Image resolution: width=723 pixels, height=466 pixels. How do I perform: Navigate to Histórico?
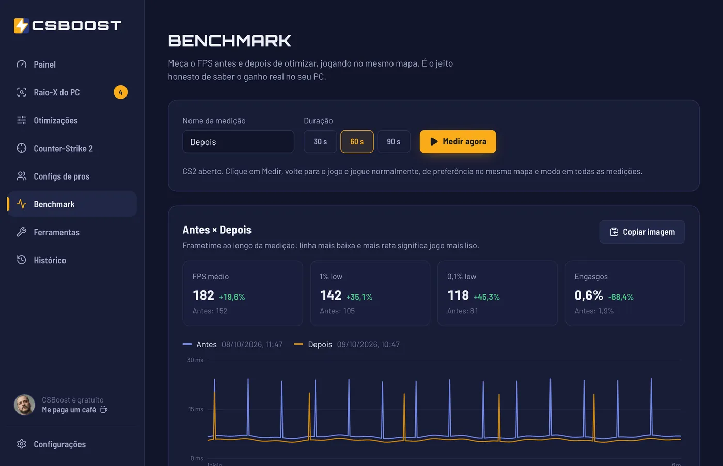tap(72, 260)
